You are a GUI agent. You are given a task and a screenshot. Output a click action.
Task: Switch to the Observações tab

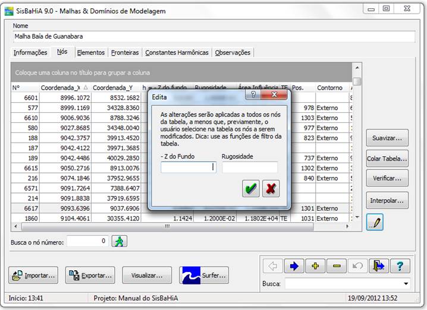233,52
